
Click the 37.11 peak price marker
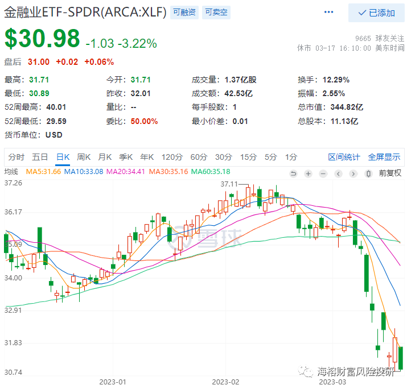pos(229,184)
